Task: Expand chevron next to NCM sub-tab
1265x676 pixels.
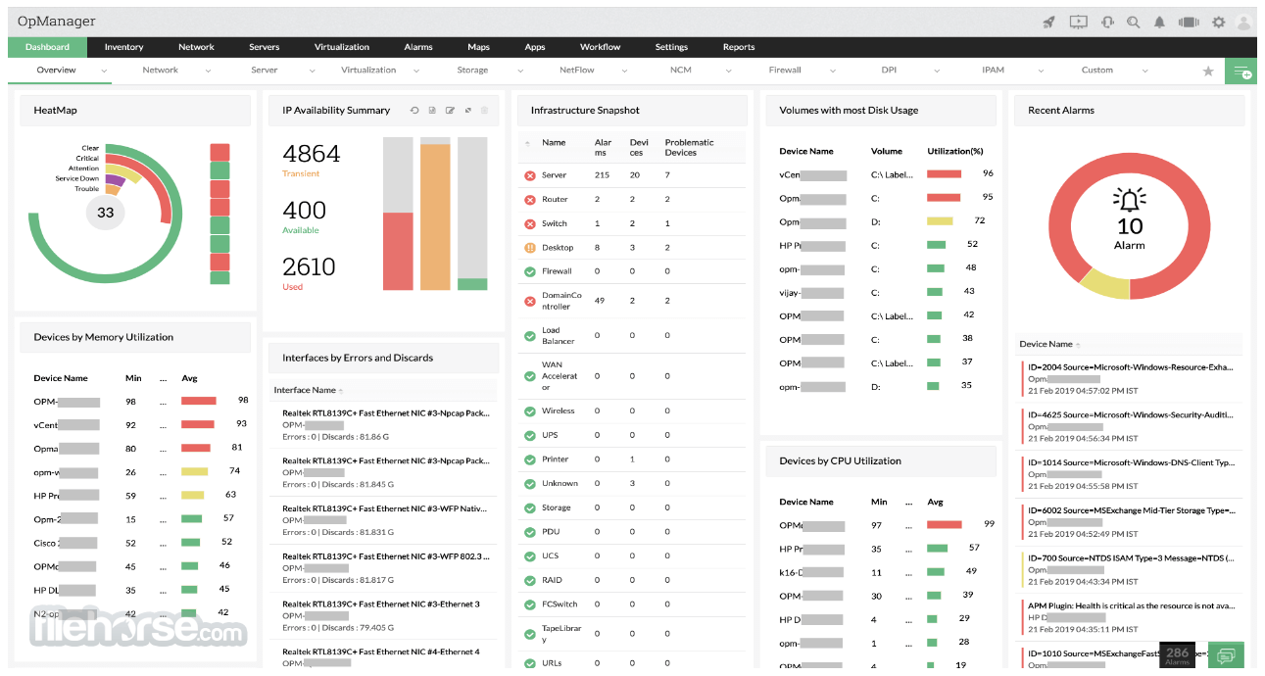Action: (727, 71)
